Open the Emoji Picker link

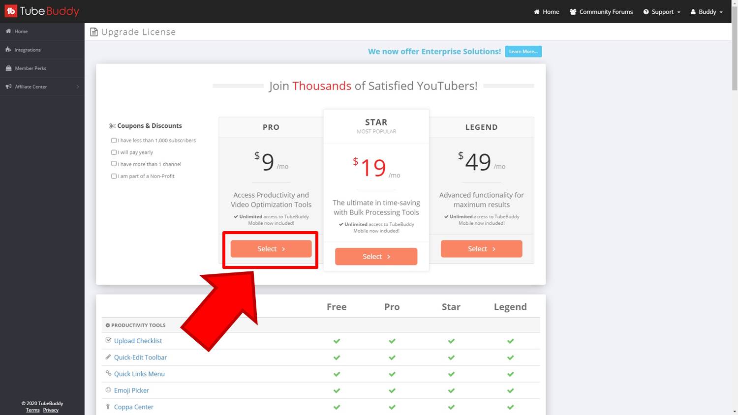click(x=131, y=390)
